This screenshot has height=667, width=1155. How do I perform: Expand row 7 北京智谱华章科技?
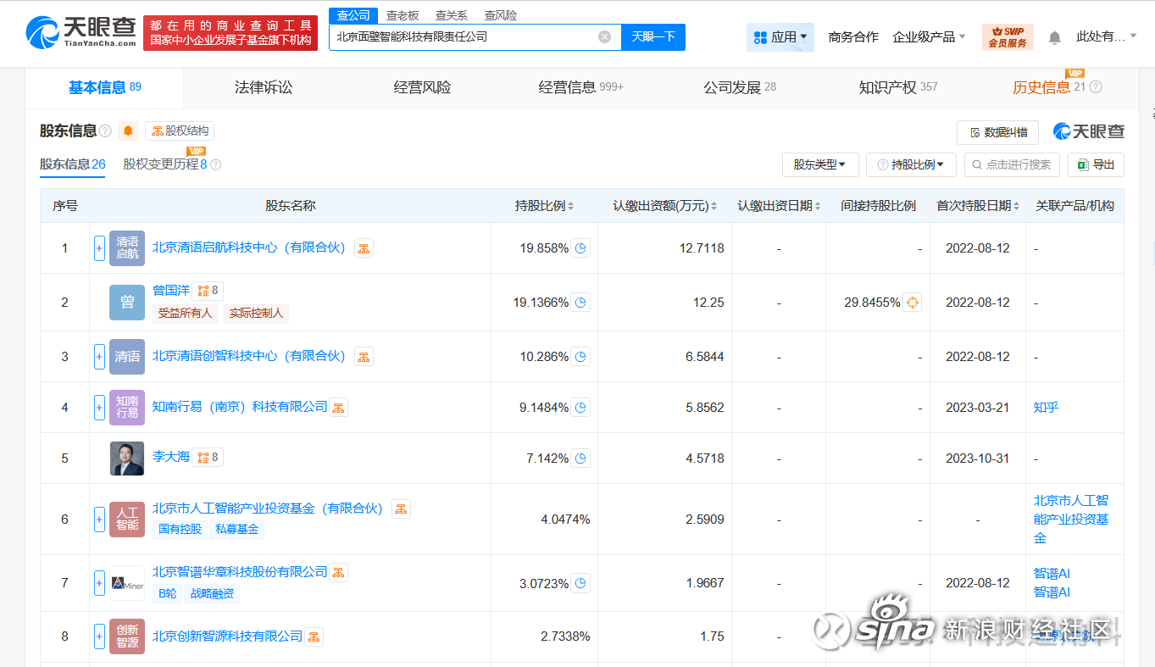pyautogui.click(x=99, y=583)
